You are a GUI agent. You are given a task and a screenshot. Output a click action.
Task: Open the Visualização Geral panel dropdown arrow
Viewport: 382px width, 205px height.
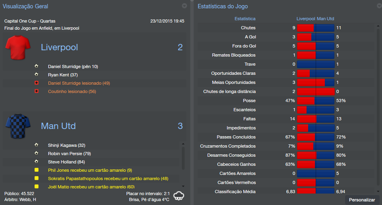[184, 6]
